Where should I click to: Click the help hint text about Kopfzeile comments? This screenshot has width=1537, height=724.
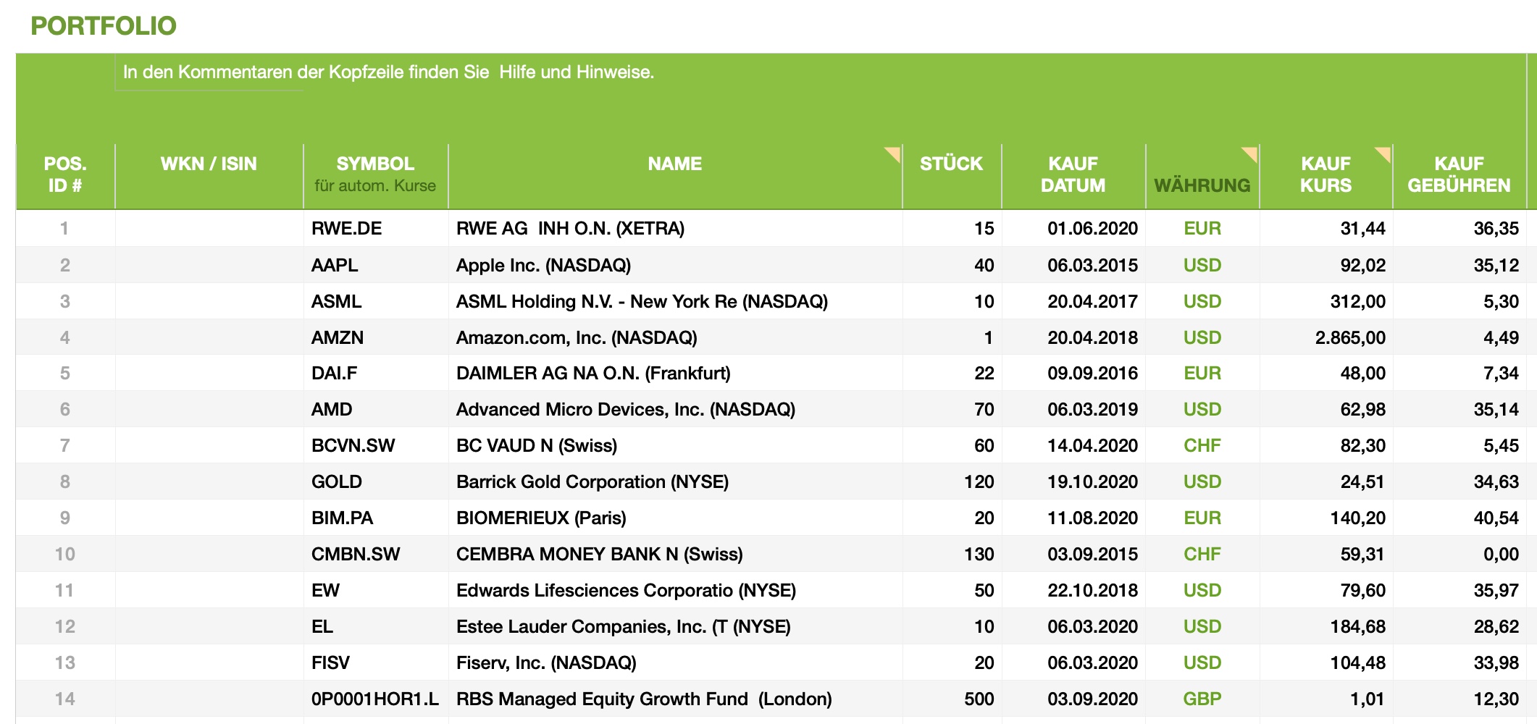[x=388, y=72]
